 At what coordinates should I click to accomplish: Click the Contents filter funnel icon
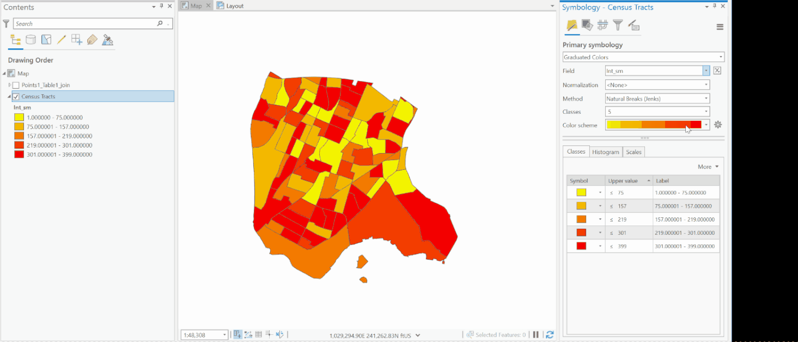click(x=6, y=23)
